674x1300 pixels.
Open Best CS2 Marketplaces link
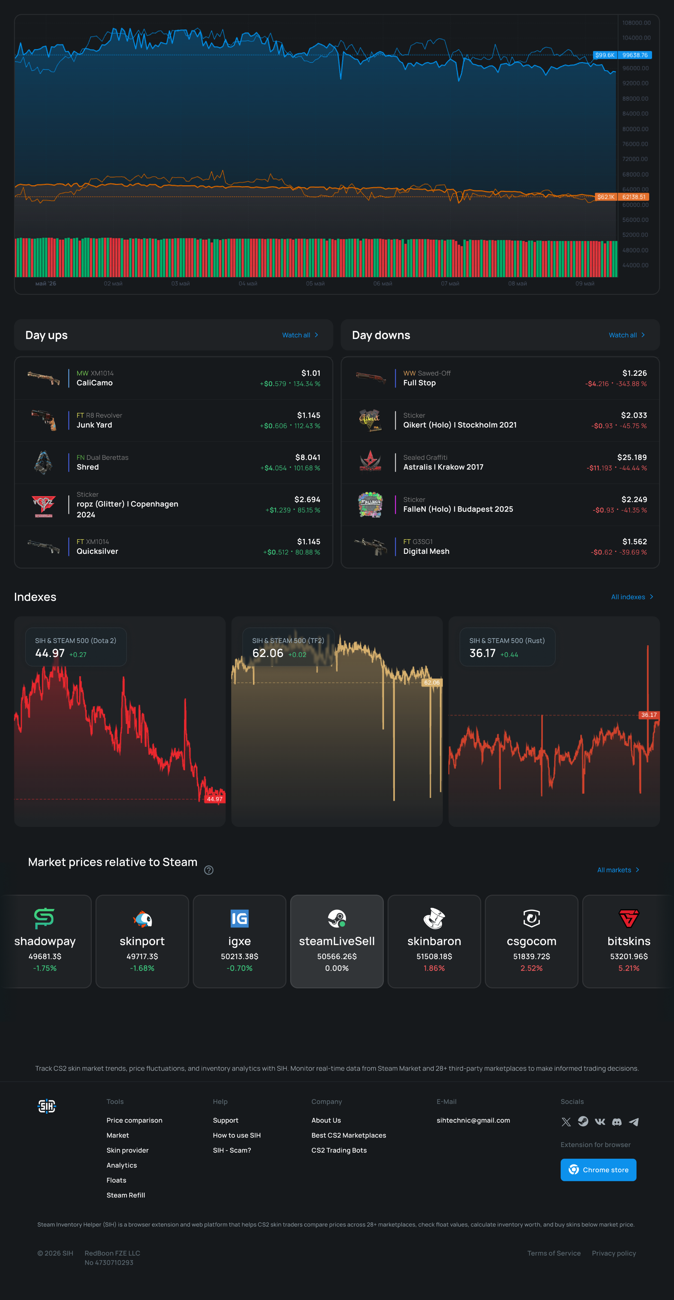(x=349, y=1136)
